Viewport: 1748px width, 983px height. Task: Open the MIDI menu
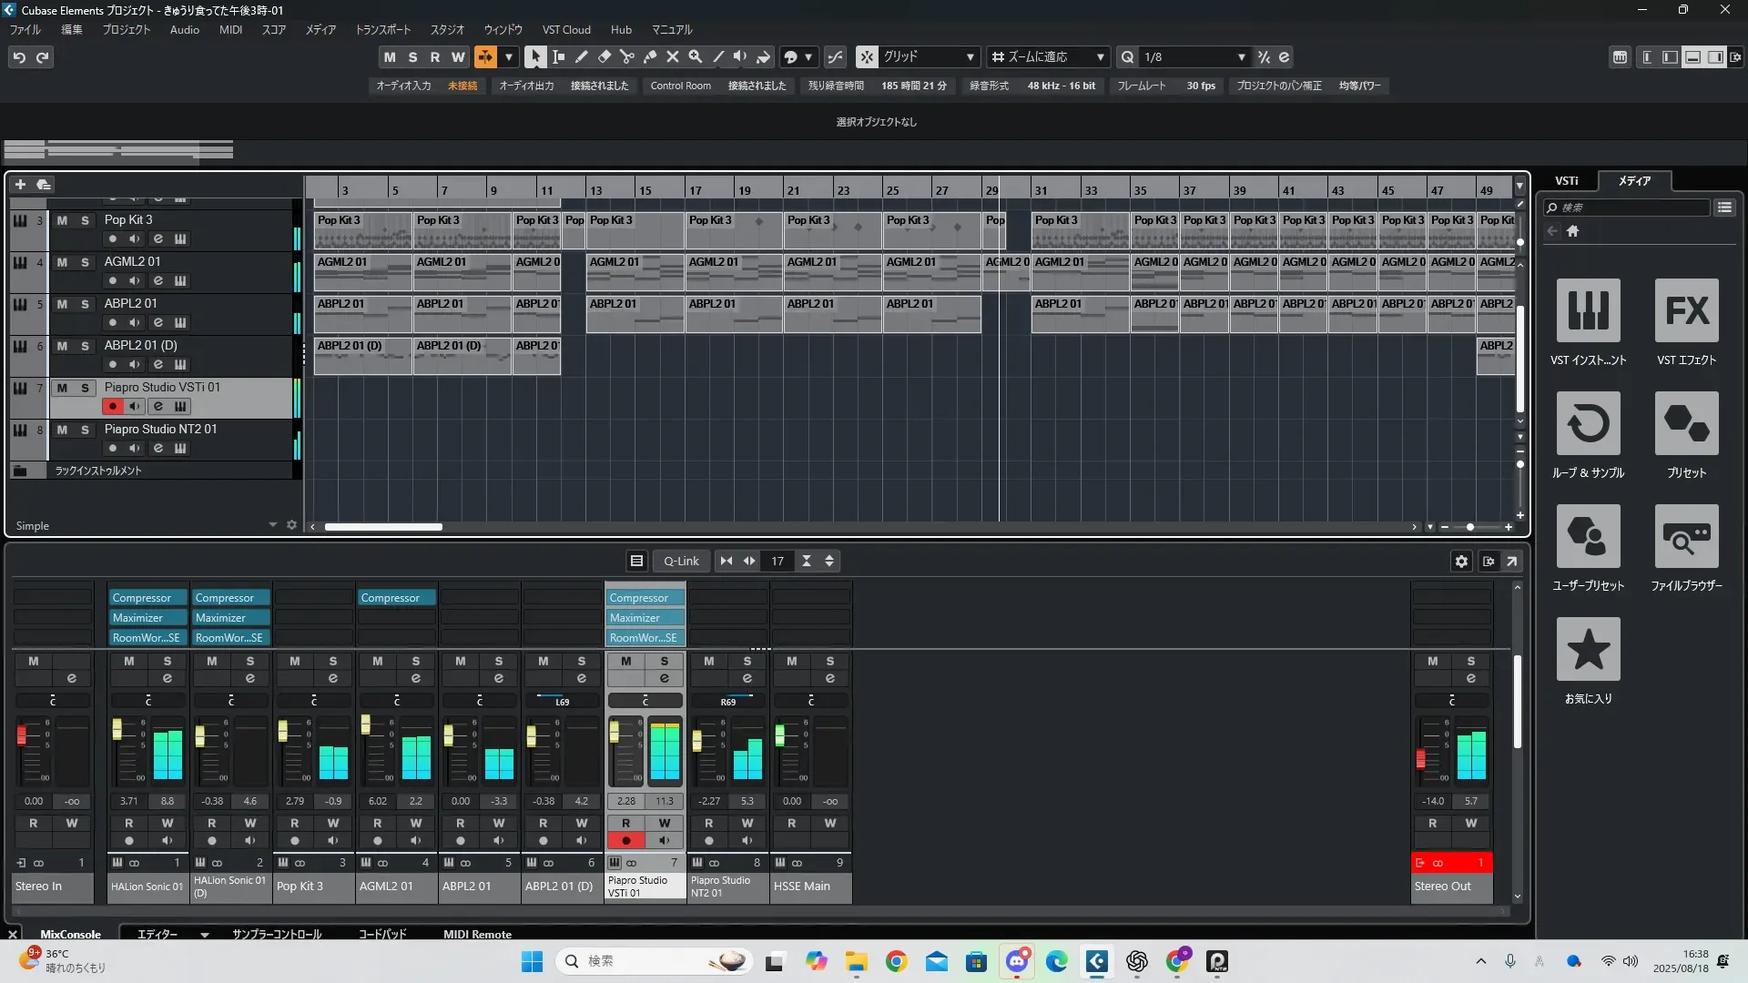click(x=230, y=29)
